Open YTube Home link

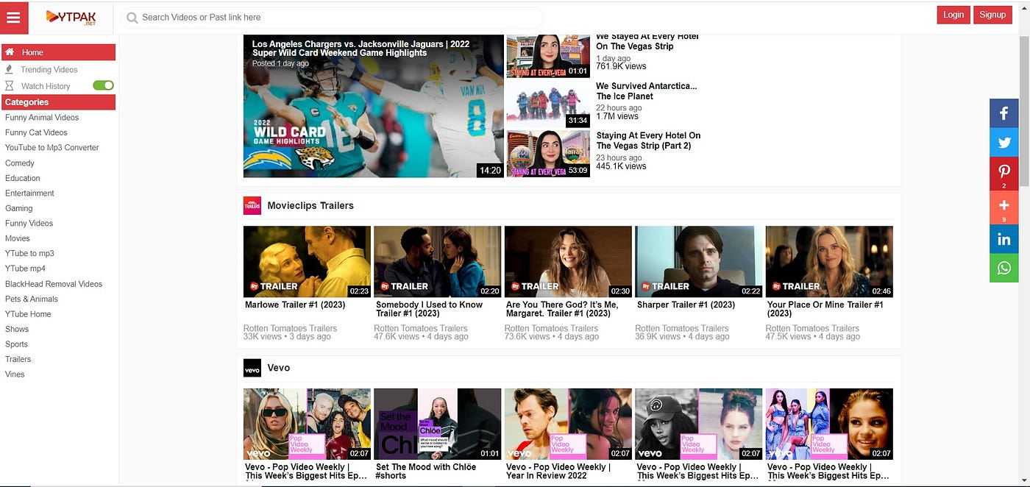pos(28,314)
